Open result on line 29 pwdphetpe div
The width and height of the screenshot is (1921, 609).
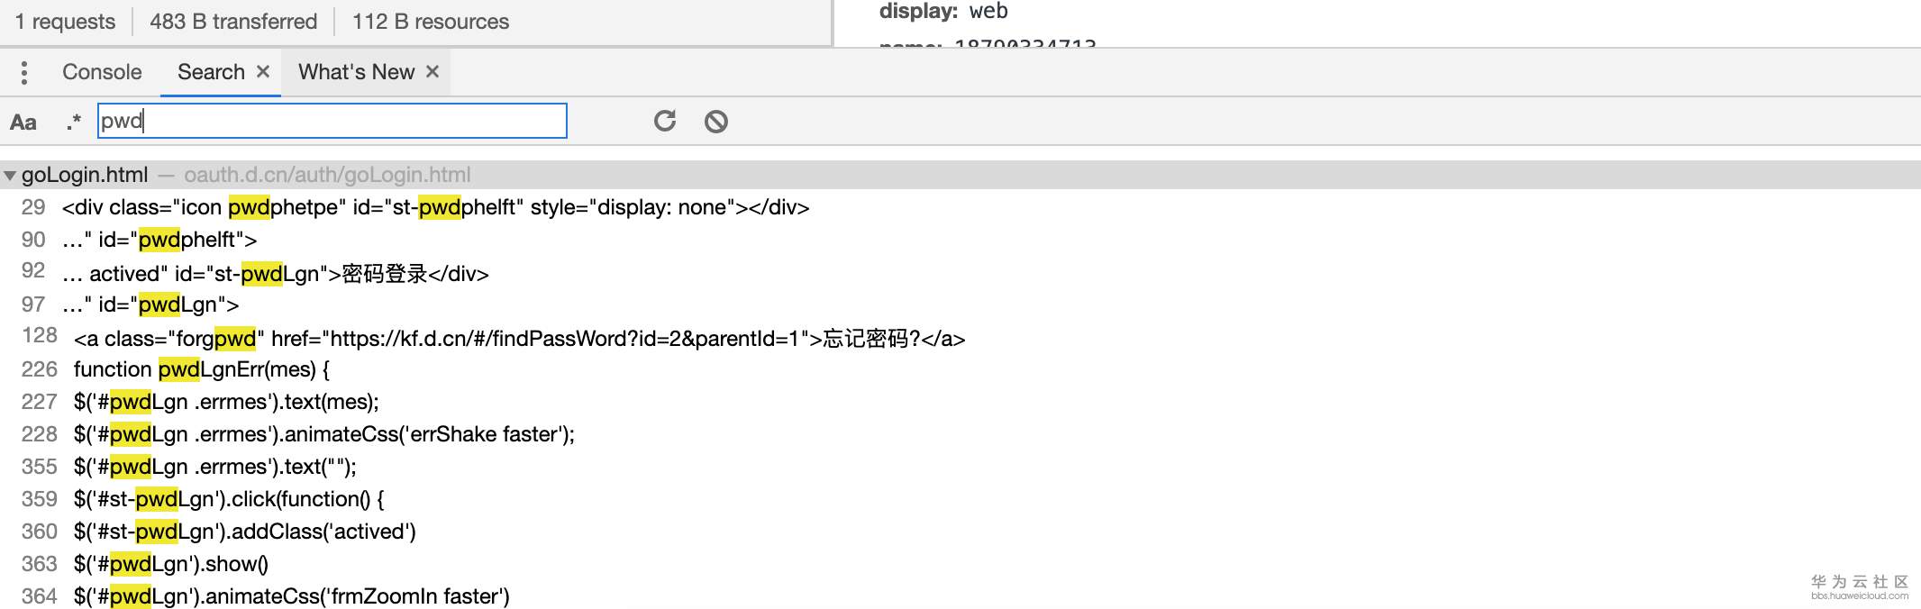pos(436,207)
